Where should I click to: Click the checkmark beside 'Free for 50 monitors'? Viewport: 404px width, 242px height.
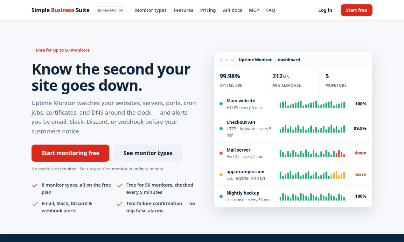[x=120, y=185]
